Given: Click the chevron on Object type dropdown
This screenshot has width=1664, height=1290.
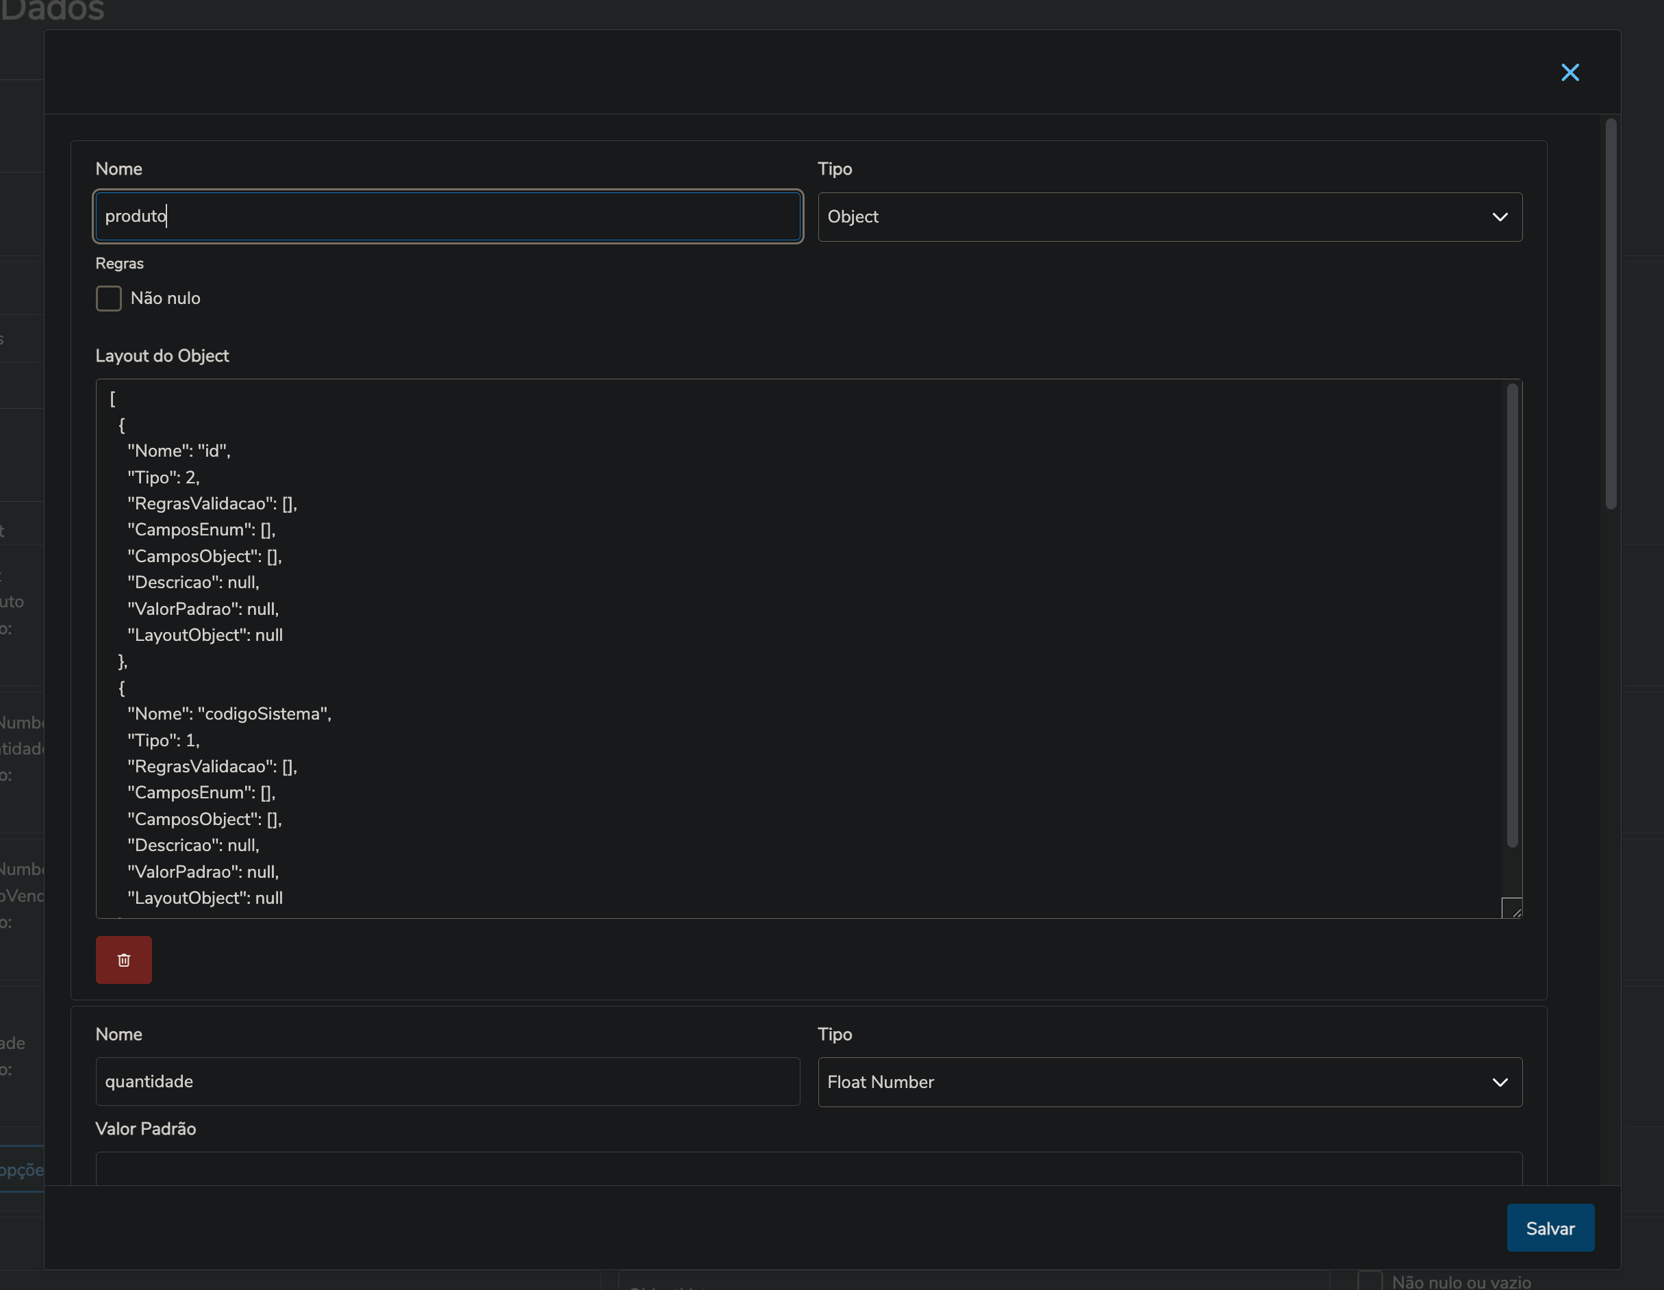Looking at the screenshot, I should [1500, 217].
